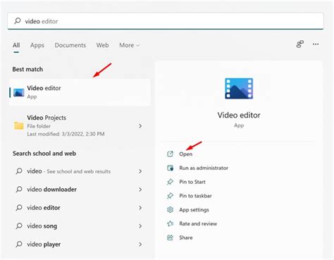334x260 pixels.
Task: Click the search magnifier icon in search box
Action: pos(18,21)
